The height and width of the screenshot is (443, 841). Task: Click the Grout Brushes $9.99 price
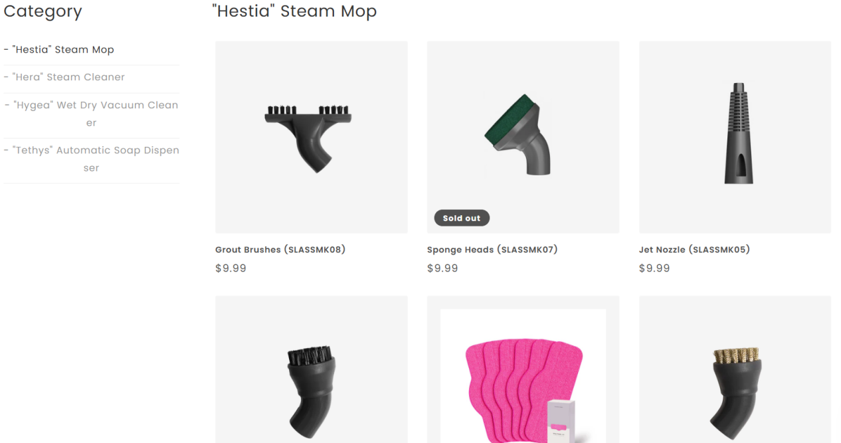click(x=231, y=268)
